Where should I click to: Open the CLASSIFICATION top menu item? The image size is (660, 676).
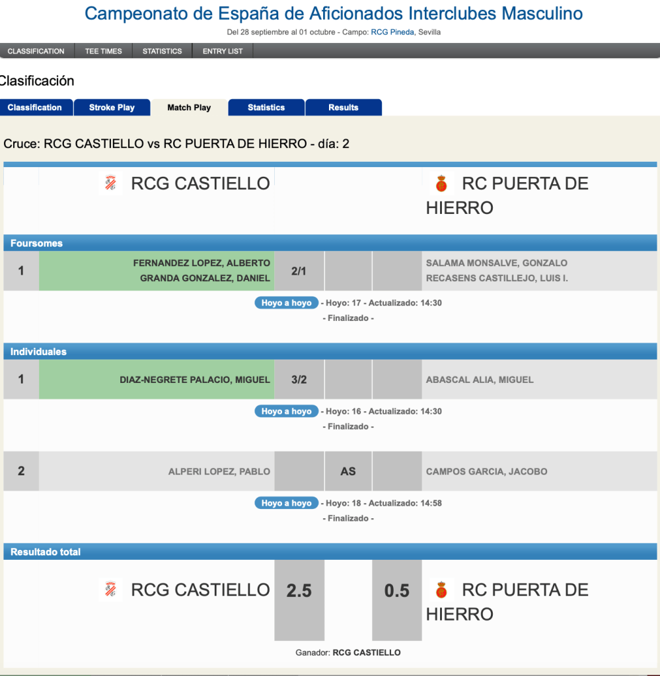point(36,51)
